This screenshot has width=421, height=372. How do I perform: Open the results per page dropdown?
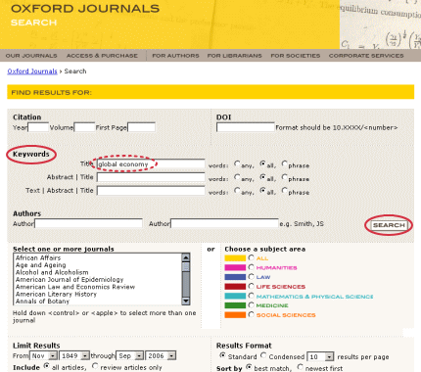click(x=320, y=356)
